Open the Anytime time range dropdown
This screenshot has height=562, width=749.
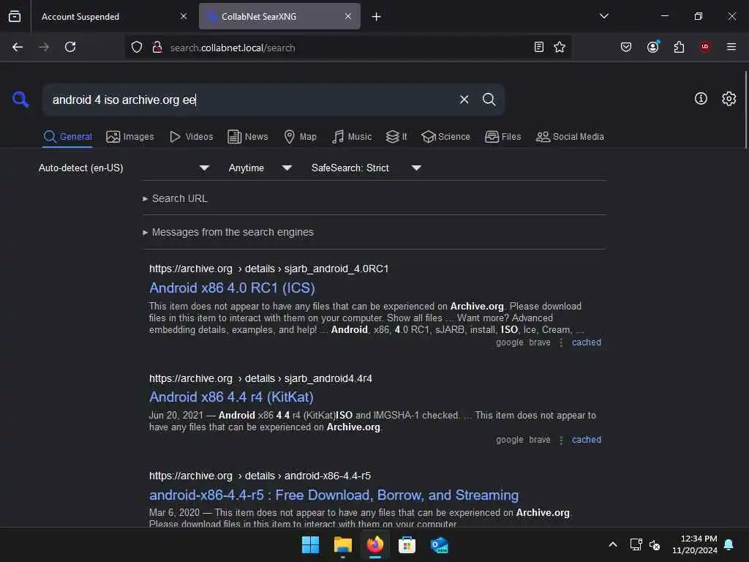(260, 168)
